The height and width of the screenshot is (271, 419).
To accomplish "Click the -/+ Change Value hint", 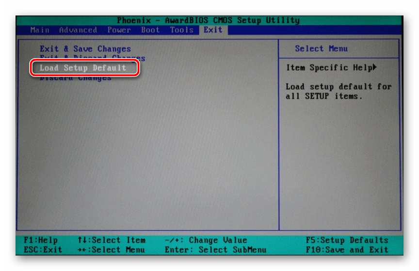I will pyautogui.click(x=206, y=240).
